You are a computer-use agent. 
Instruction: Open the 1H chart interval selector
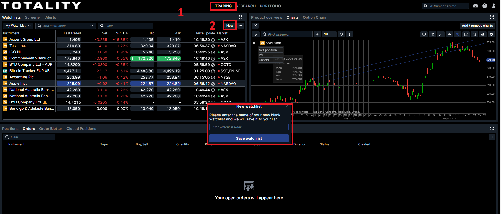point(329,34)
